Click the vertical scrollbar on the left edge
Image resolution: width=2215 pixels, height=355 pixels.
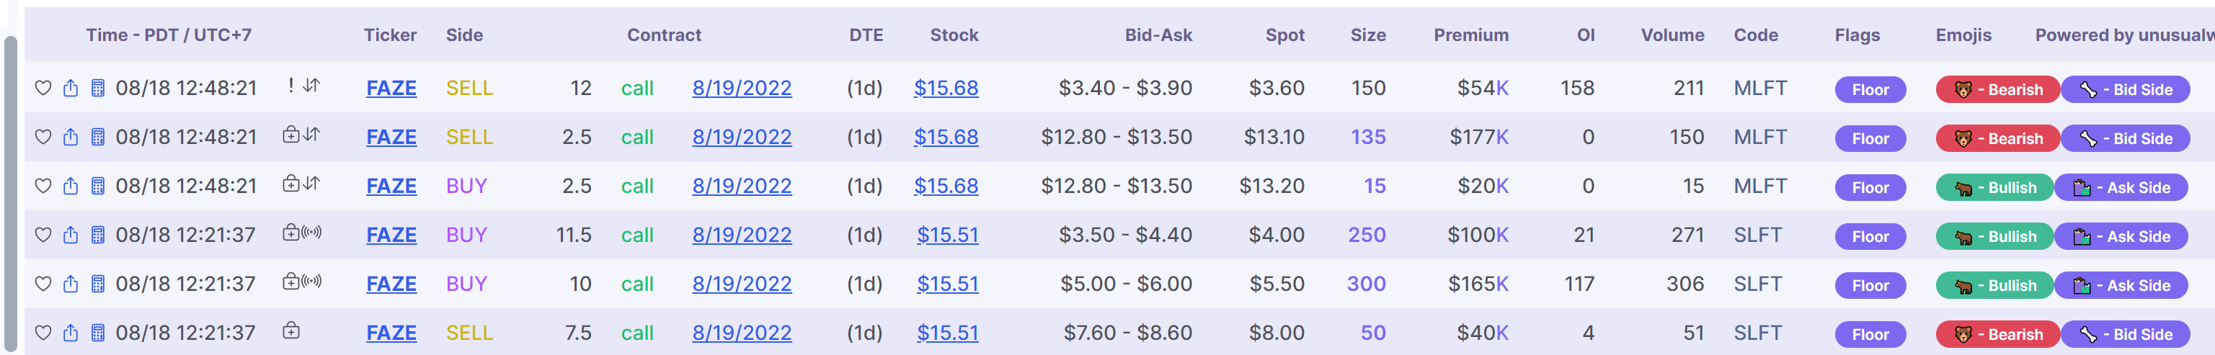(10, 194)
